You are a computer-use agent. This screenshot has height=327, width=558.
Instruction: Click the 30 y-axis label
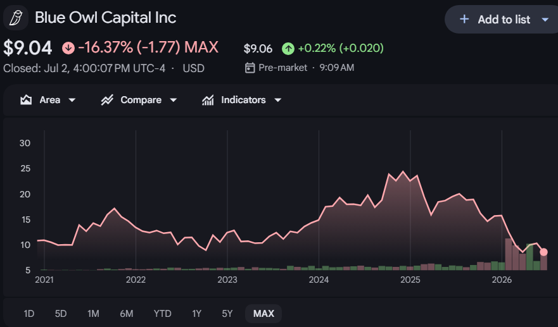pos(25,143)
